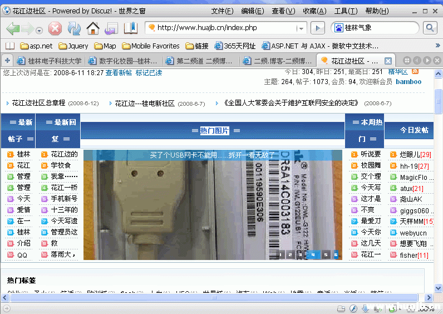Click the horizontal scrollbar thumb
This screenshot has height=314, width=443.
tap(214, 298)
